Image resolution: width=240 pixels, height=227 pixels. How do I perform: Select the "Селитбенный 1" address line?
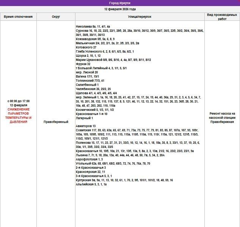pos(87,85)
